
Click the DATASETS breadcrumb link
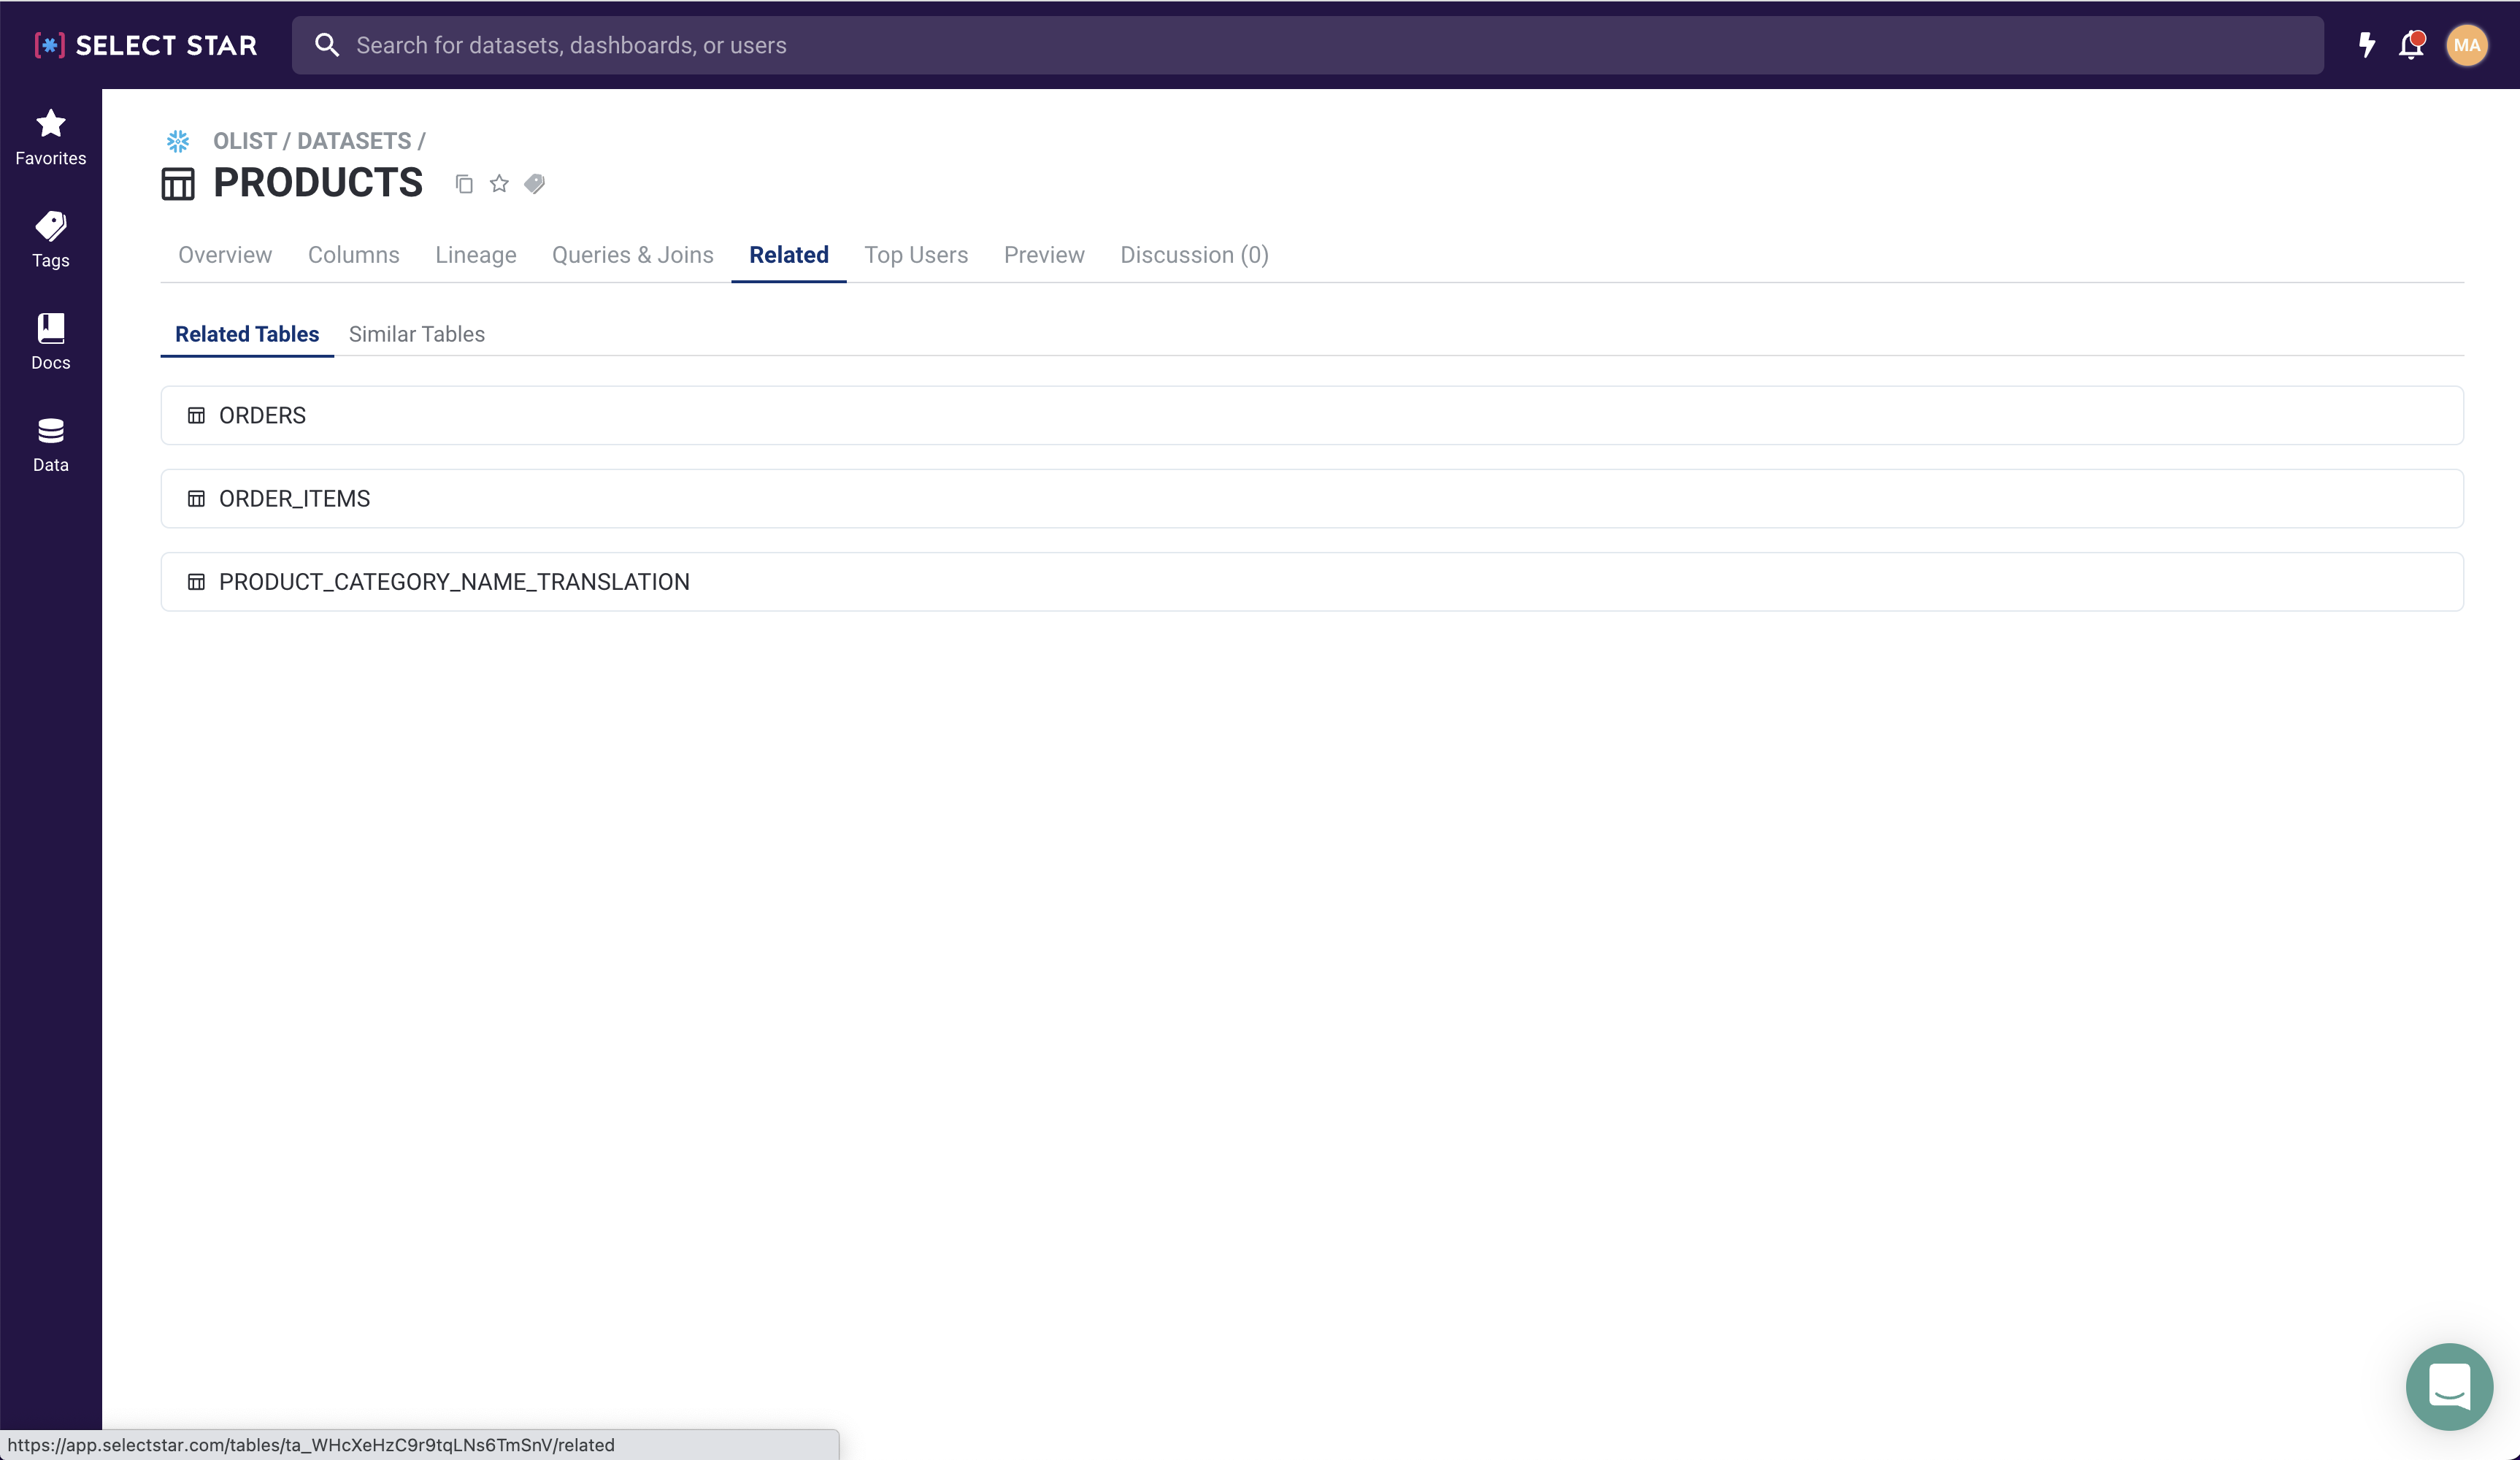[353, 141]
